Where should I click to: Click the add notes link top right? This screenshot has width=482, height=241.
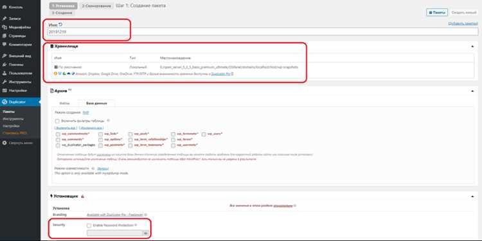463,23
